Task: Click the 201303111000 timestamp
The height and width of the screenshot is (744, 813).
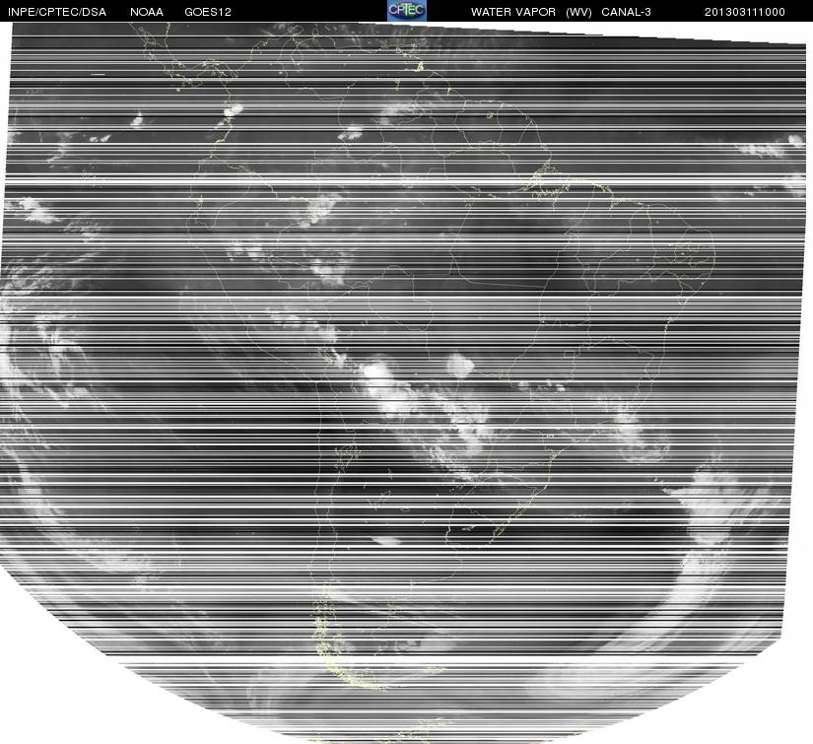Action: (x=745, y=12)
